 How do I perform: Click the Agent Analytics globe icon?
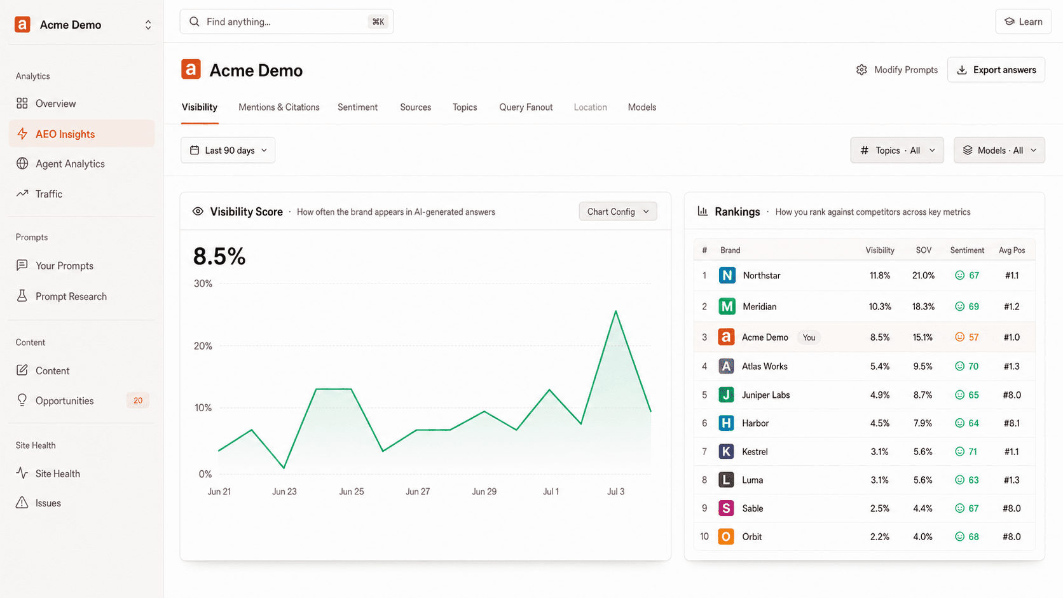22,163
